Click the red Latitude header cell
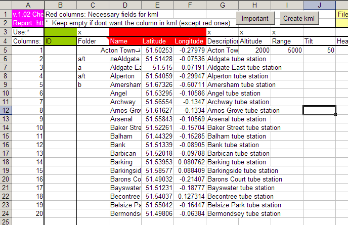The width and height of the screenshot is (348, 225). (x=158, y=41)
